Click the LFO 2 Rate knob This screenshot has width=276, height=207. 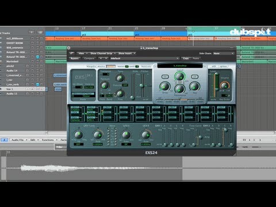[126, 135]
